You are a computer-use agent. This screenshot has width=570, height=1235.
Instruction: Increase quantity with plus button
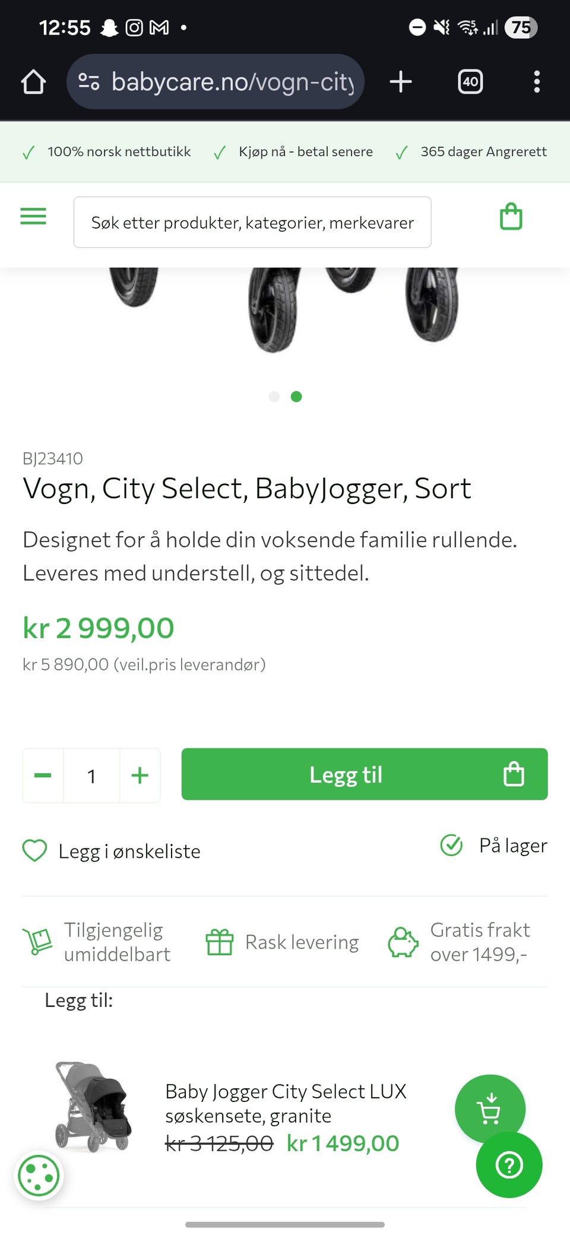[140, 775]
